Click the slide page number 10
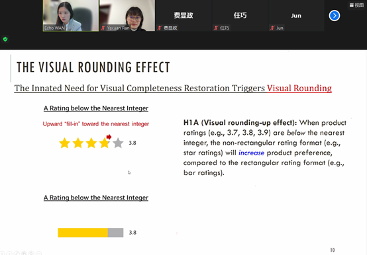The image size is (367, 255). (333, 250)
